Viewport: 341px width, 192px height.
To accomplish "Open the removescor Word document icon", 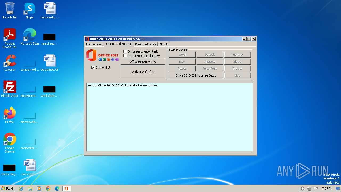I will pos(30,167).
